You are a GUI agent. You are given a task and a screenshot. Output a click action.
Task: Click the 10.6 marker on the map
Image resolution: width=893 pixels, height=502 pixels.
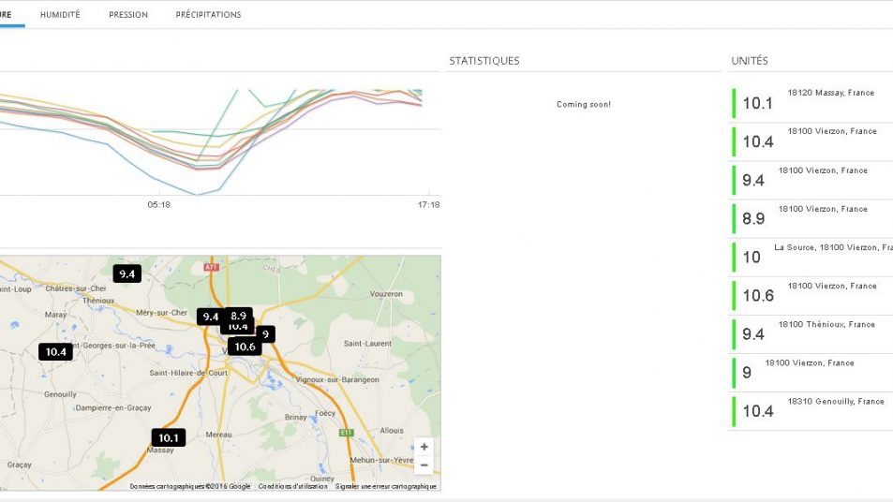(245, 347)
